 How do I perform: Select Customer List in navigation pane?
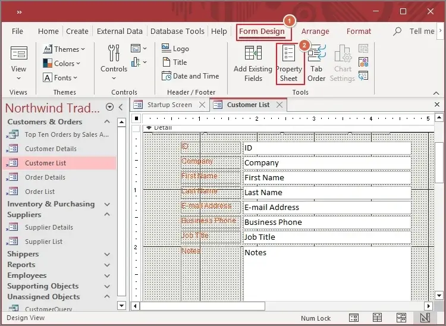coord(59,163)
